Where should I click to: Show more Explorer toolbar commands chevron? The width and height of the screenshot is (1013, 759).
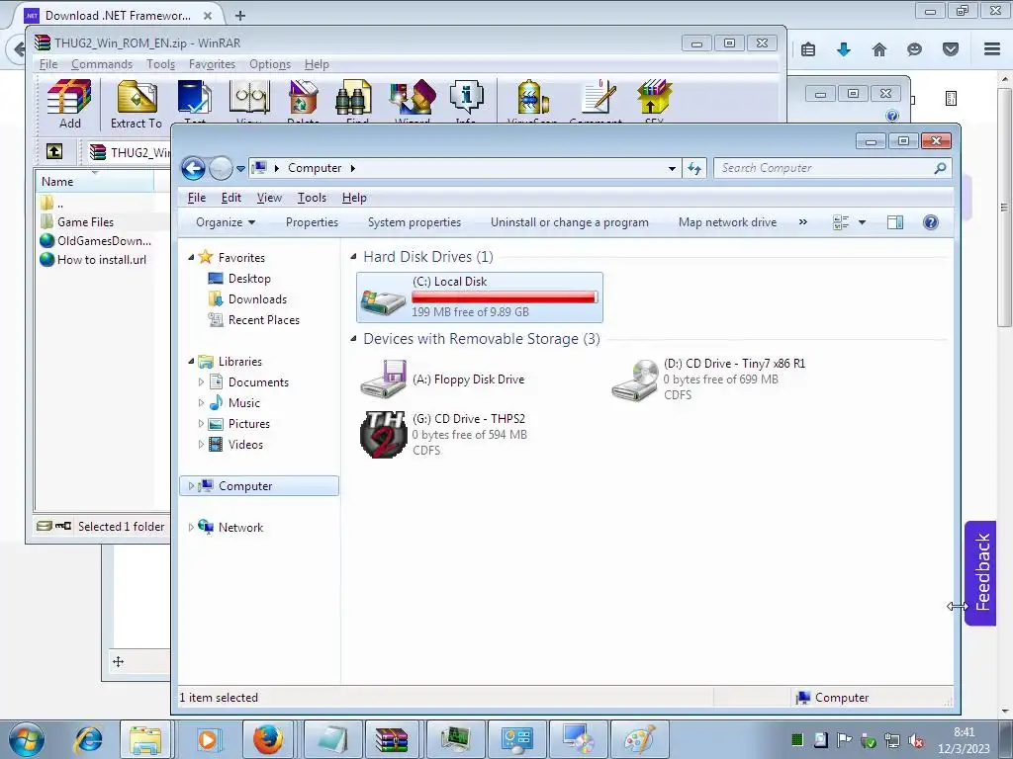pos(803,222)
